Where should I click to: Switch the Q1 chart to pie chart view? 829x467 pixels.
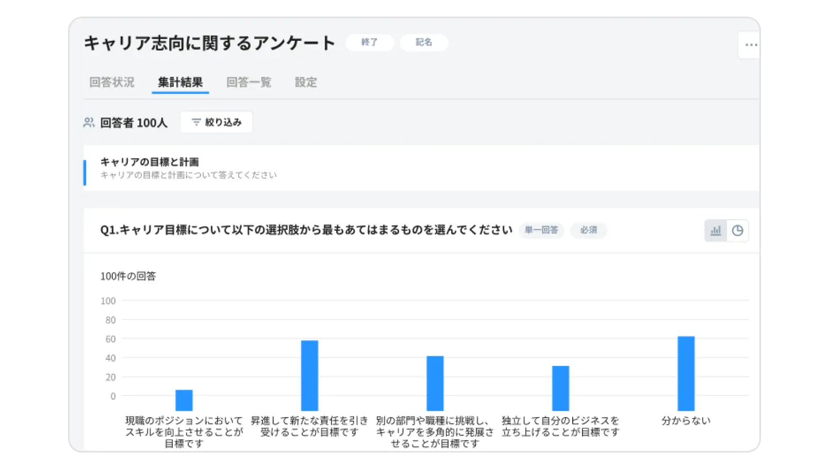coord(737,230)
